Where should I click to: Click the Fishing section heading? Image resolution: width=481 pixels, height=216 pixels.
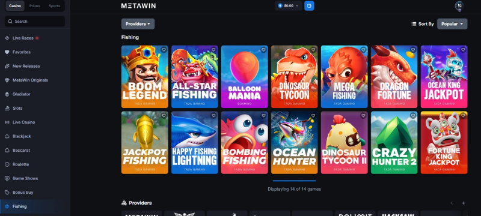130,37
